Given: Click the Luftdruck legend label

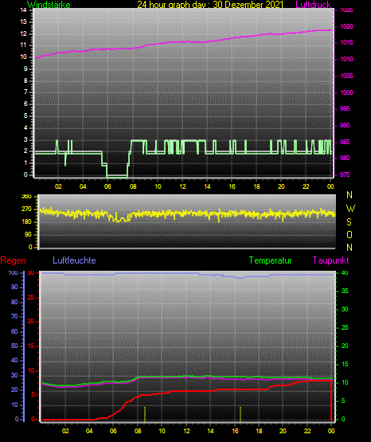Looking at the screenshot, I should pos(313,5).
